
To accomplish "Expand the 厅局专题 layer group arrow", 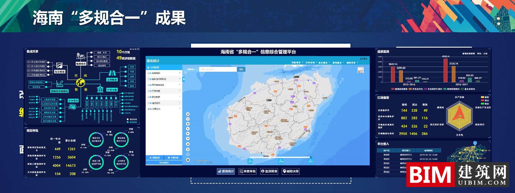I will [180, 91].
